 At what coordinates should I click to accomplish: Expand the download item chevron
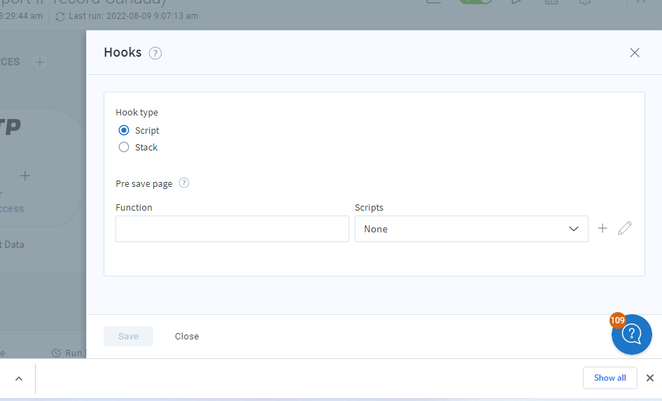pyautogui.click(x=19, y=379)
